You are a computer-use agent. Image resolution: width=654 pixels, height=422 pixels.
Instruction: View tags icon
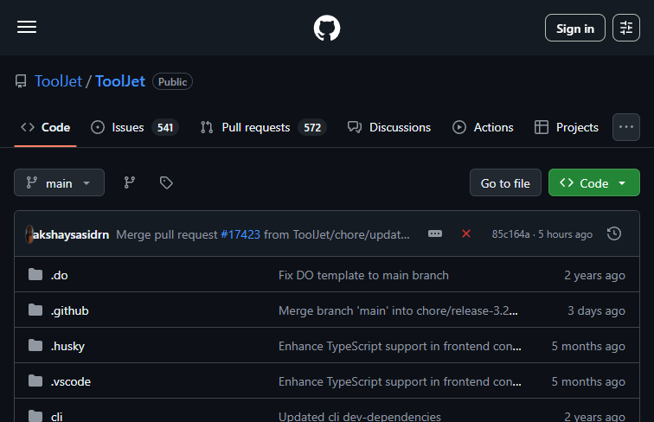click(x=166, y=182)
